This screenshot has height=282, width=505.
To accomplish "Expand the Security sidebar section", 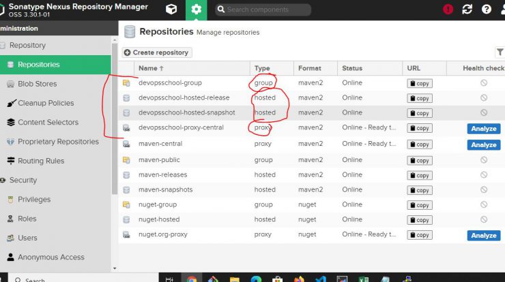I will pos(23,181).
